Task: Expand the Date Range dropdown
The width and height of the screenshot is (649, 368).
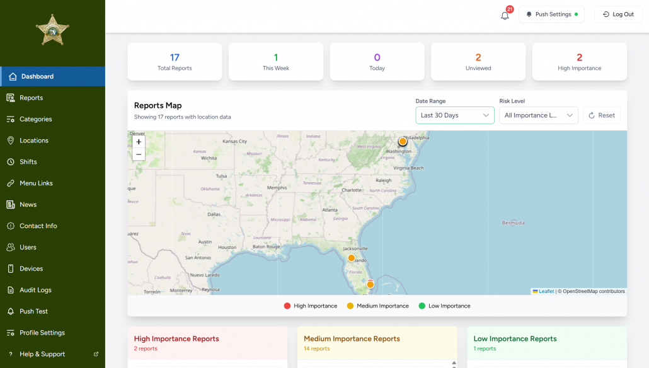Action: pyautogui.click(x=454, y=115)
